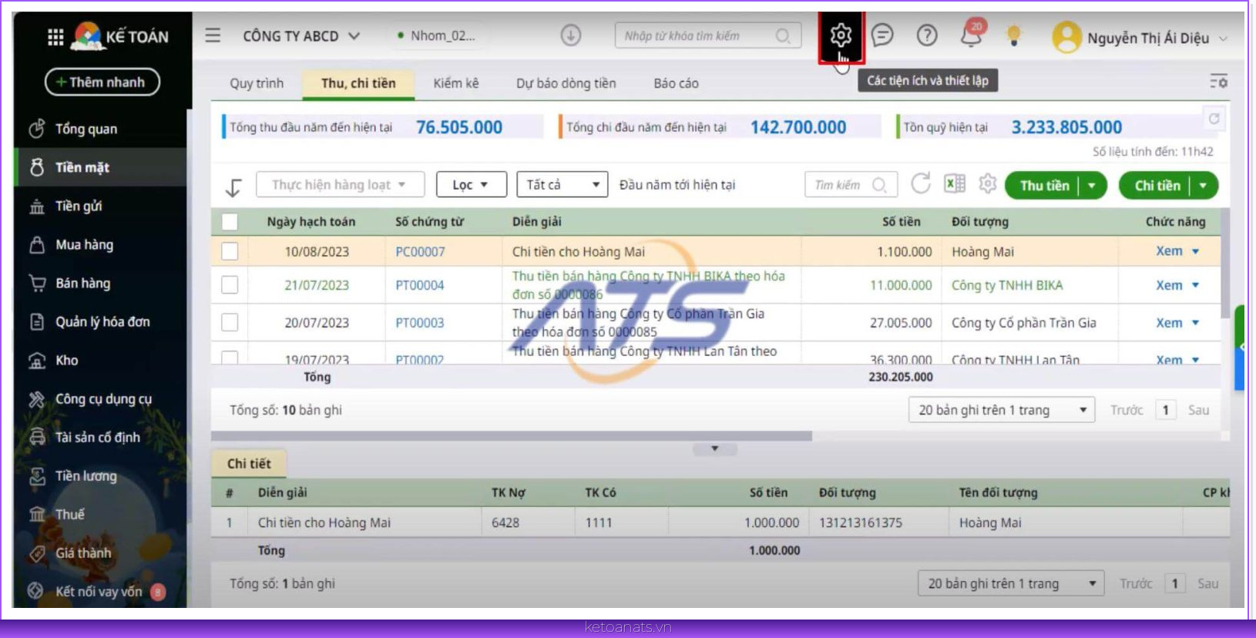Image resolution: width=1256 pixels, height=638 pixels.
Task: Click the lightbulb suggestions icon
Action: click(x=1014, y=35)
